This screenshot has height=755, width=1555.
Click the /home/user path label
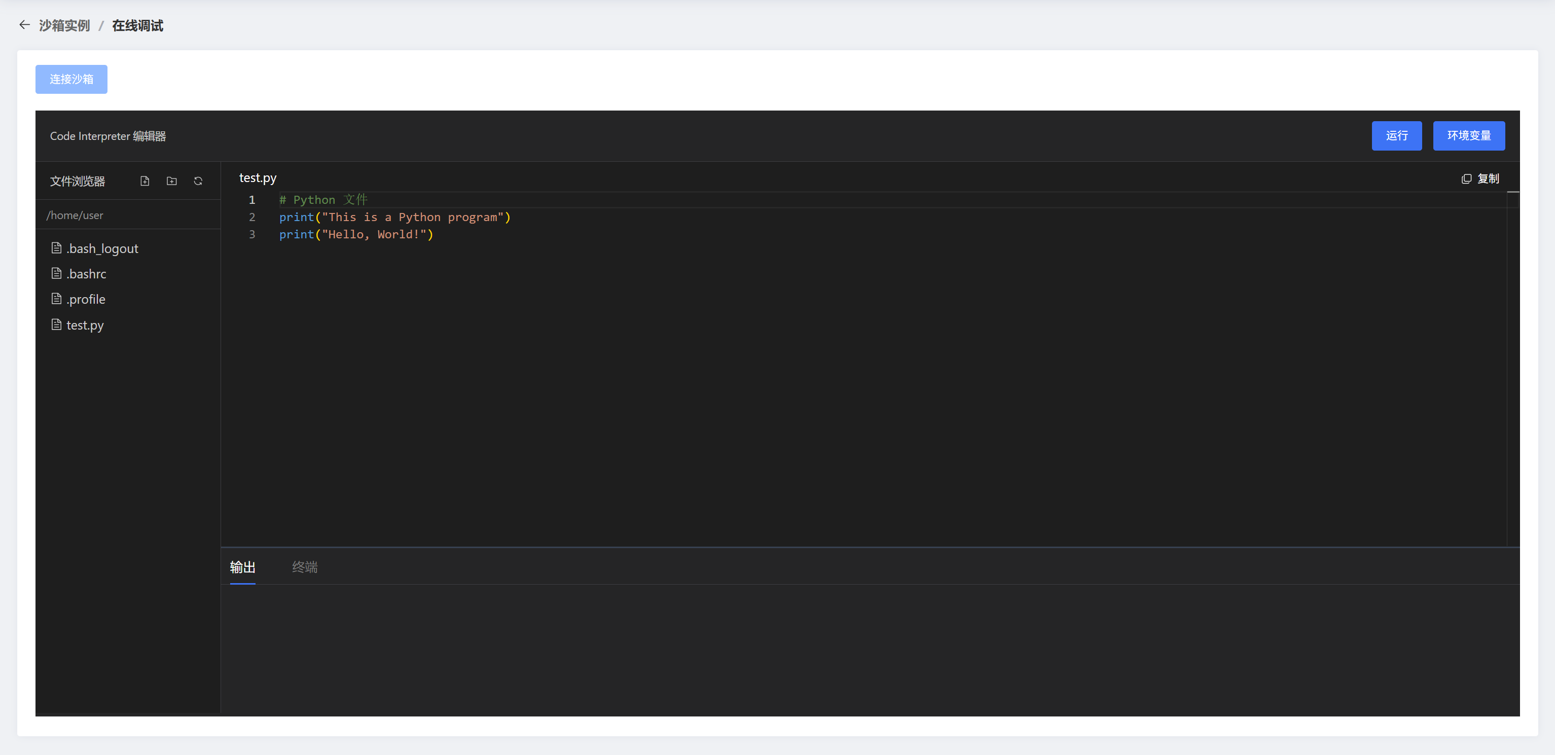75,215
